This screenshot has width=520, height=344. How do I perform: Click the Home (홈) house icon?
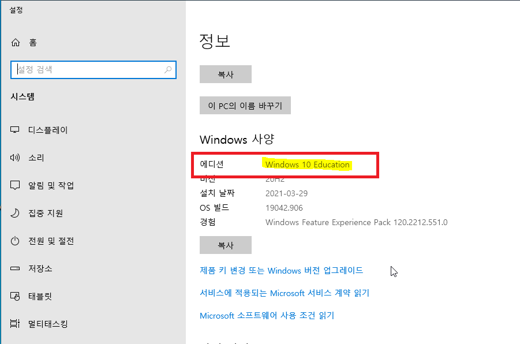click(x=15, y=43)
